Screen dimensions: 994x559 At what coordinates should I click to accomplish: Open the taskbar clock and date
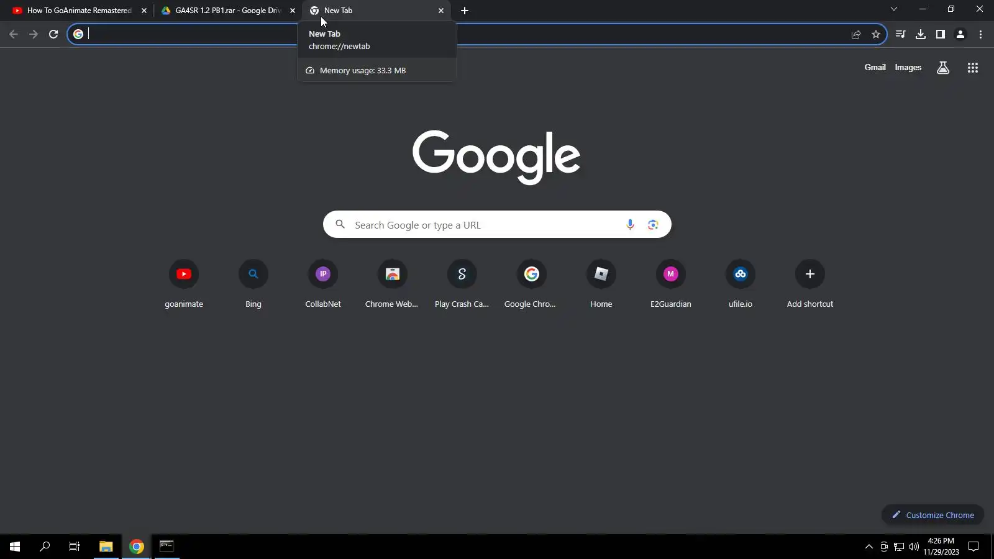pos(941,547)
